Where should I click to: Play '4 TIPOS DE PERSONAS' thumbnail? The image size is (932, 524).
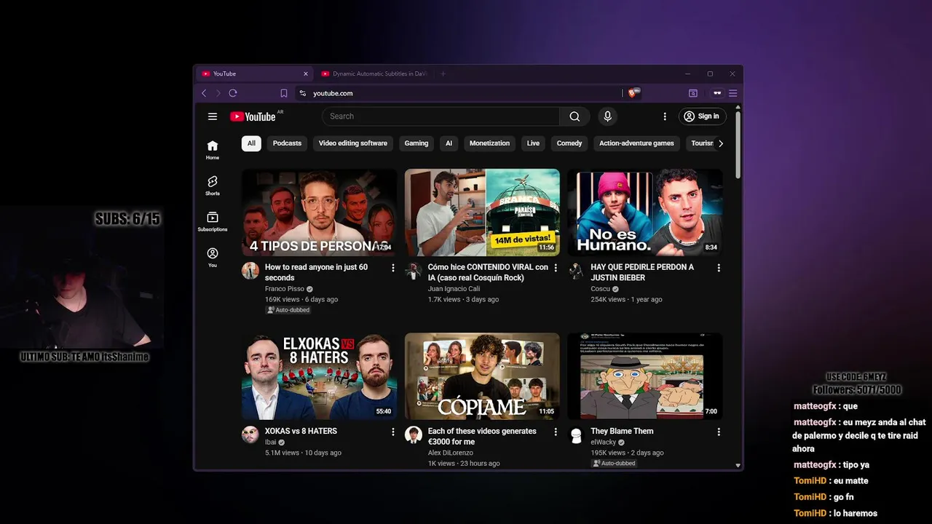click(x=319, y=213)
